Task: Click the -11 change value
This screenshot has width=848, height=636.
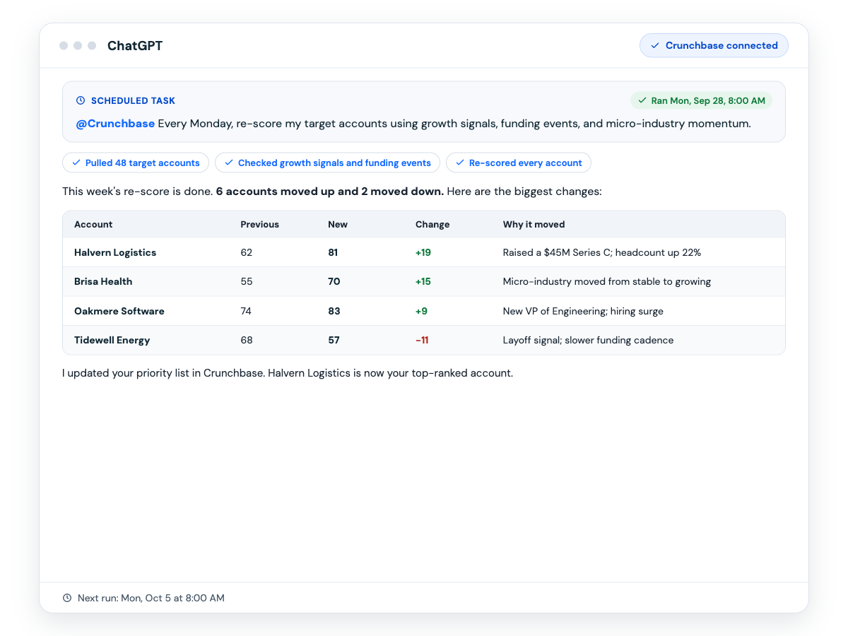Action: [422, 340]
